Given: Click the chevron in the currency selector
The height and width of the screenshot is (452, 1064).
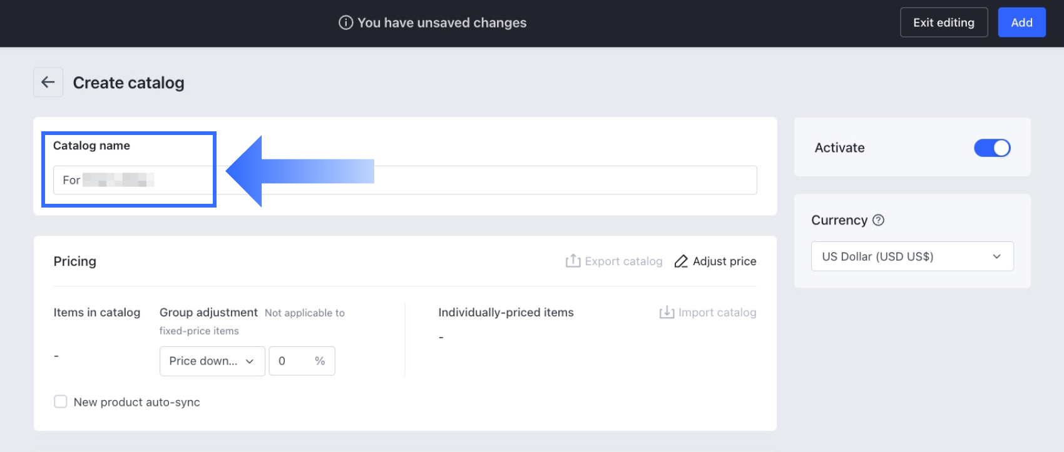Looking at the screenshot, I should click(x=997, y=256).
